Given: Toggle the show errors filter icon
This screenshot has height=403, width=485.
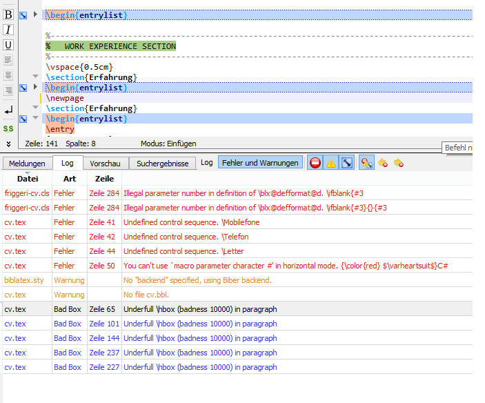Looking at the screenshot, I should pos(315,163).
